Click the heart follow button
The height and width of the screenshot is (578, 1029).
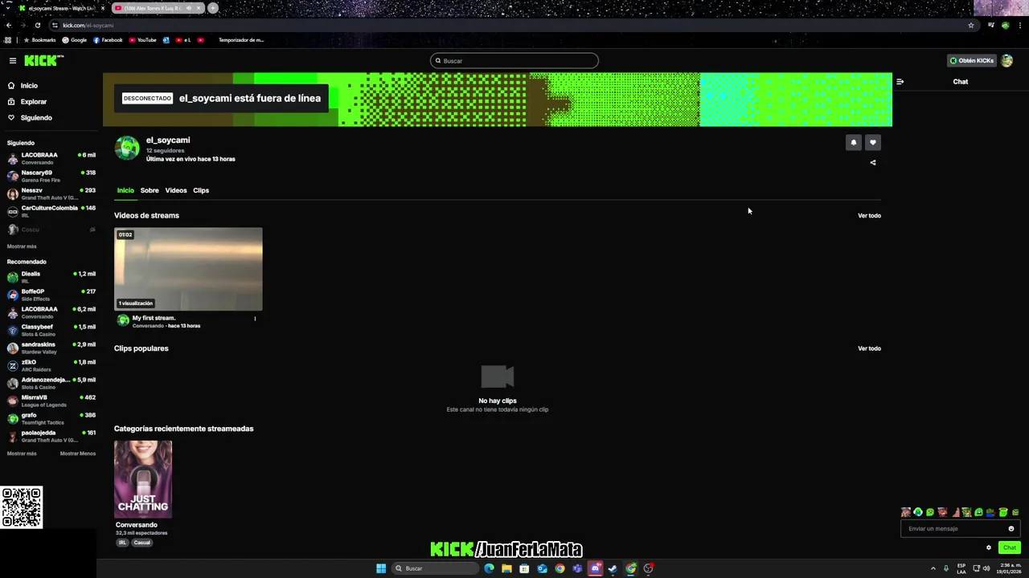(873, 143)
